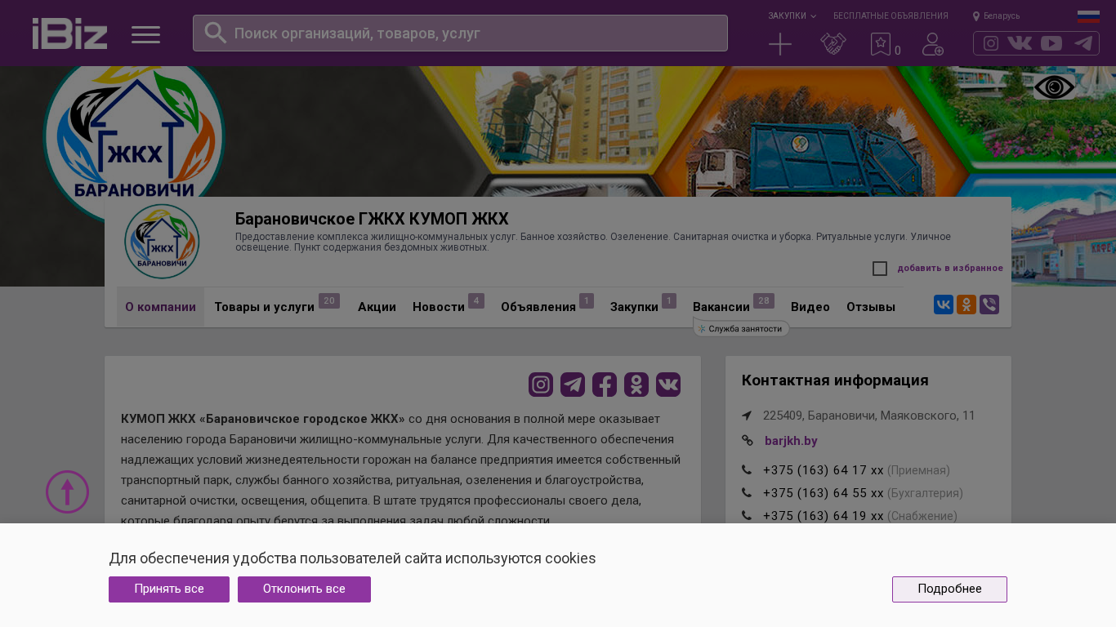Switch to О компании tab
The image size is (1116, 627).
160,307
